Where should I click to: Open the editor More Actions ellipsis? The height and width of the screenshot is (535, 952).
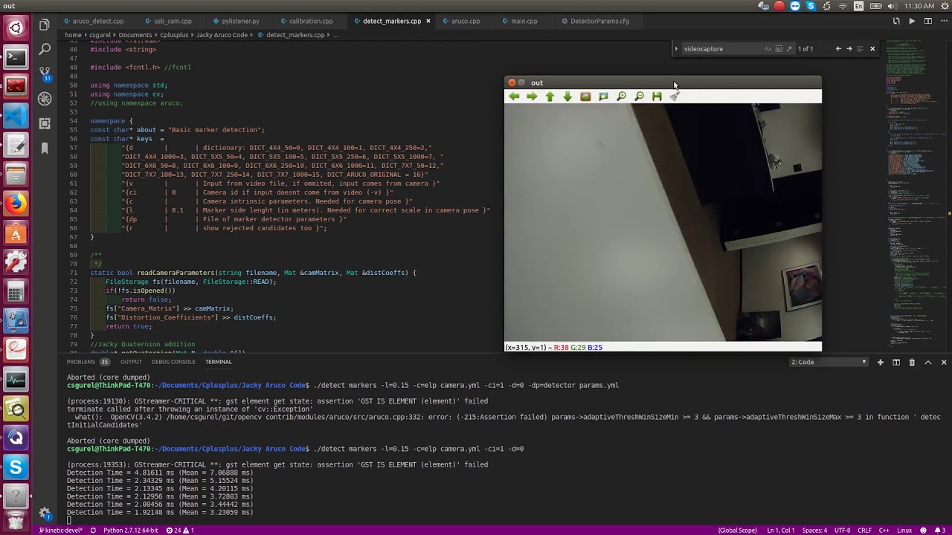943,21
